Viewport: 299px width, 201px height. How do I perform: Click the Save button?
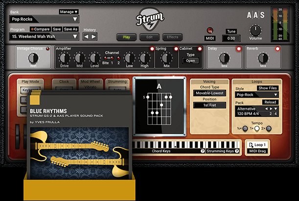(57, 29)
